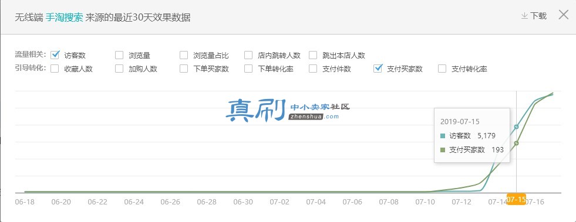Uncheck the 访客数 checkbox
The image size is (576, 222).
(55, 55)
